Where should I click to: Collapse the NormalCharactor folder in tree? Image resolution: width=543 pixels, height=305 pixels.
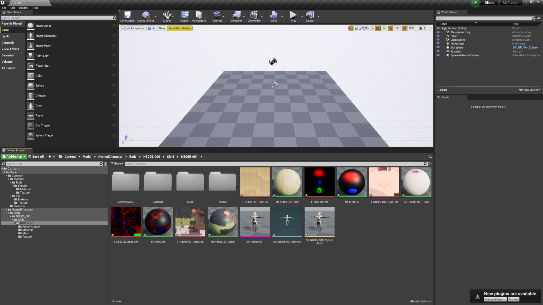pyautogui.click(x=7, y=210)
